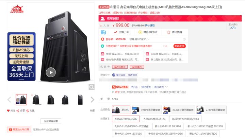Screen dimensions: 245x138
Task: Select the second product thumbnail
Action: click(x=36, y=100)
